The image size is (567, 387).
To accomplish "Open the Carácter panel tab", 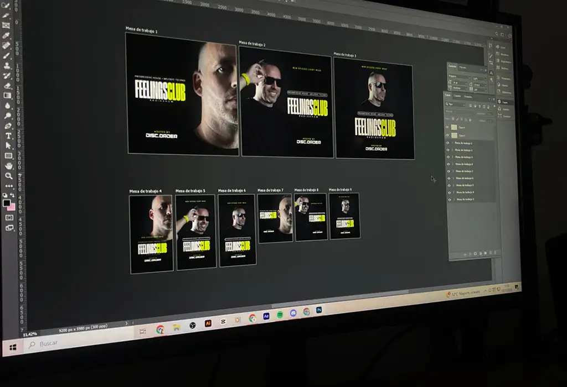I will coord(452,66).
